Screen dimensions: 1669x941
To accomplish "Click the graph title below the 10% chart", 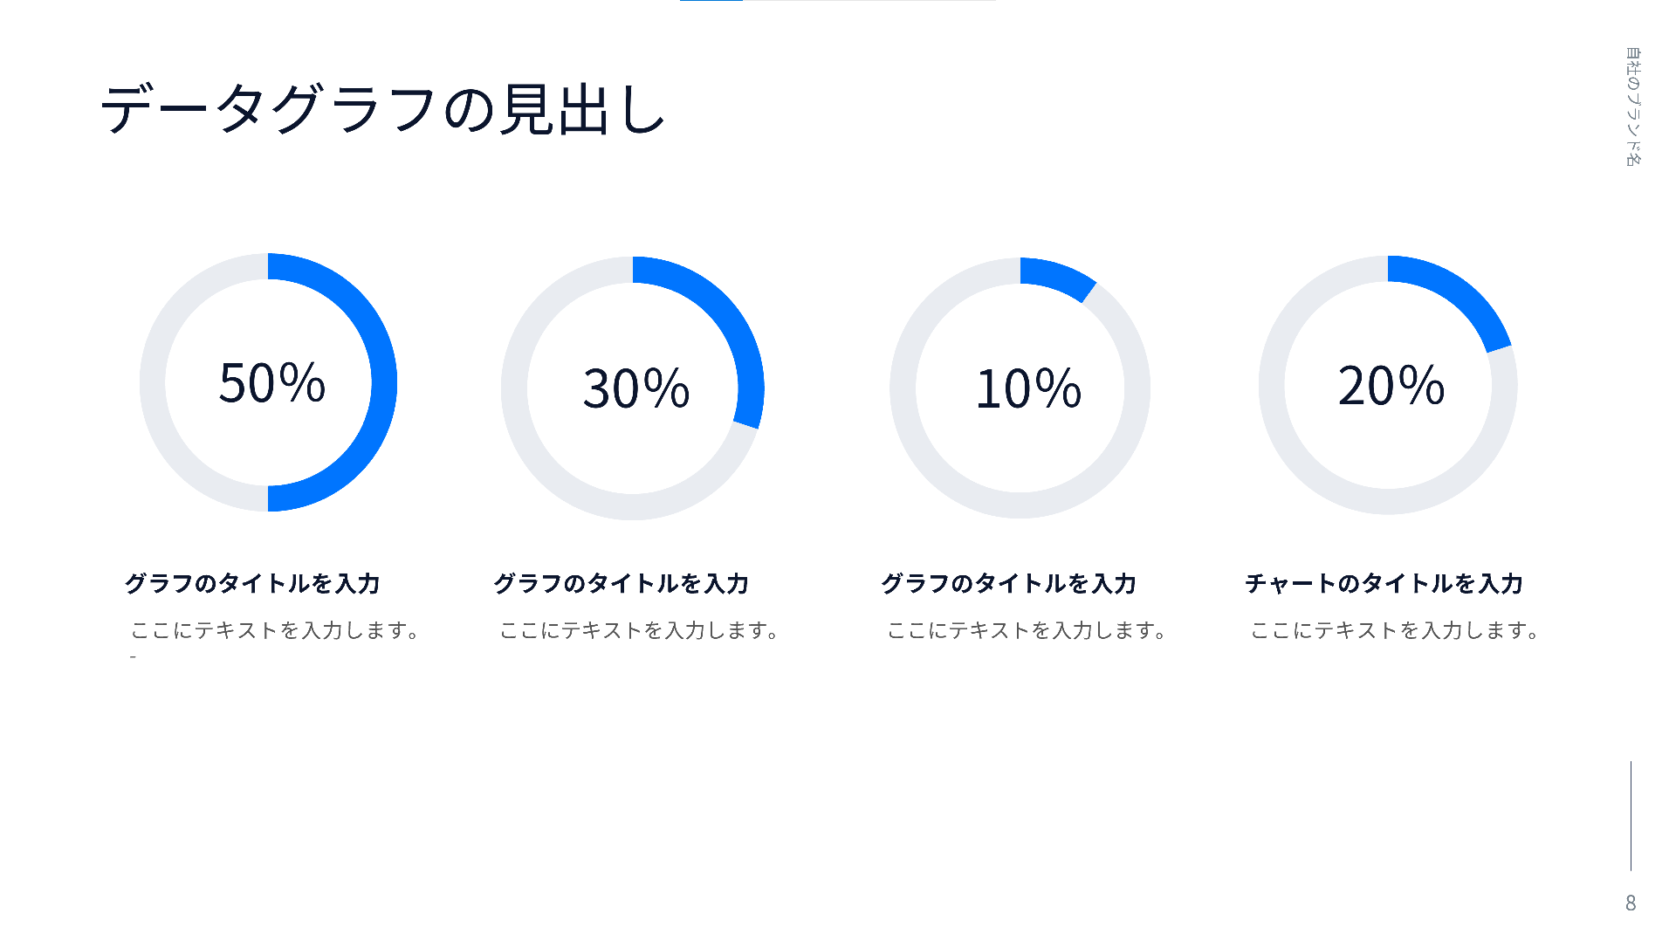I will point(1008,583).
